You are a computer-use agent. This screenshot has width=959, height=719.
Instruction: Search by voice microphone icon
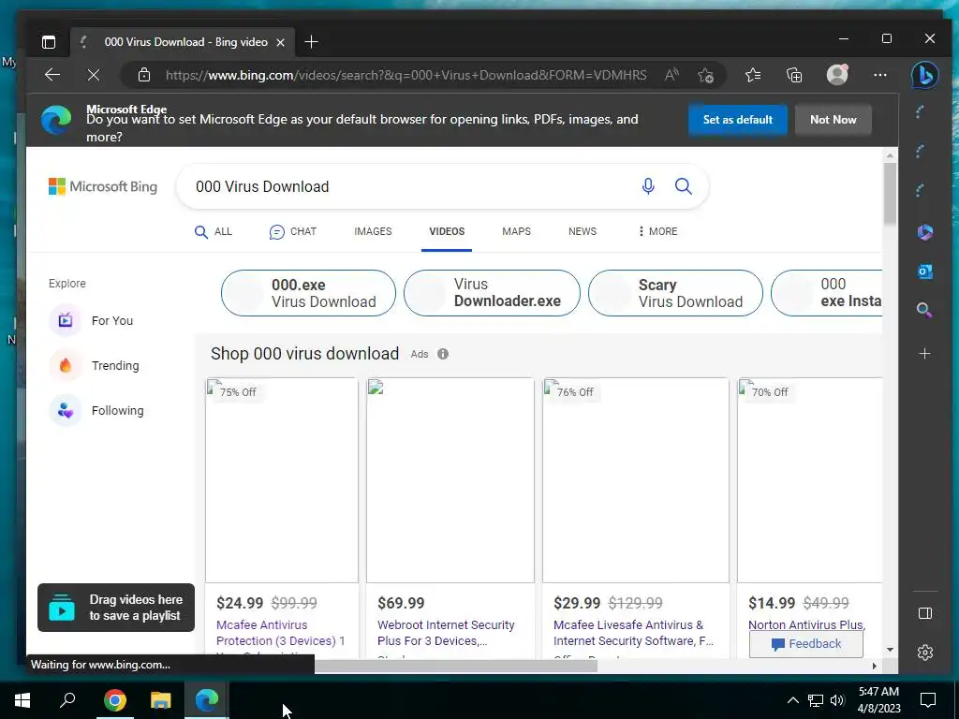(648, 186)
